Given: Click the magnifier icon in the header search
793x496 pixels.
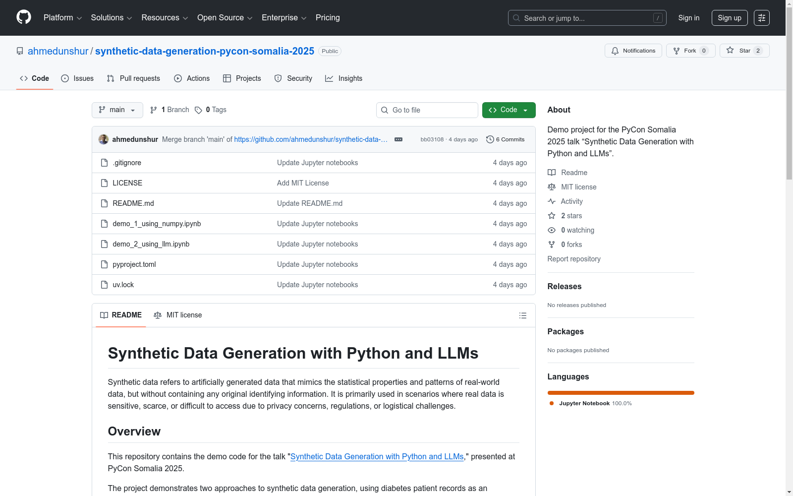Looking at the screenshot, I should [x=516, y=18].
